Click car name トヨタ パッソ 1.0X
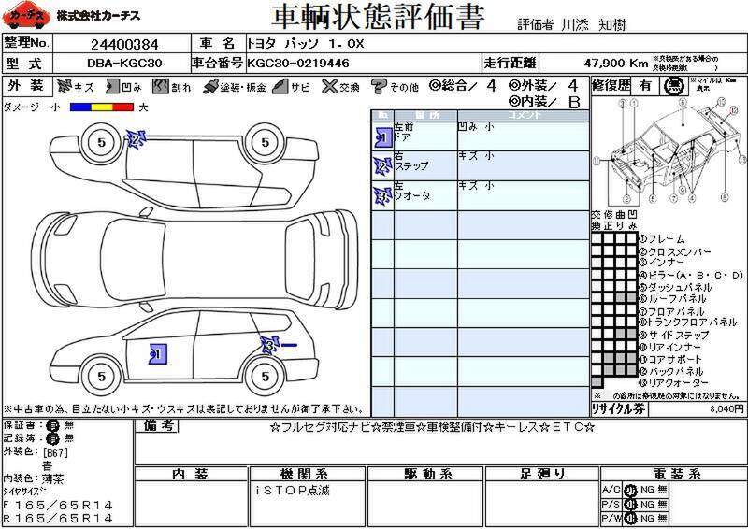 point(306,44)
